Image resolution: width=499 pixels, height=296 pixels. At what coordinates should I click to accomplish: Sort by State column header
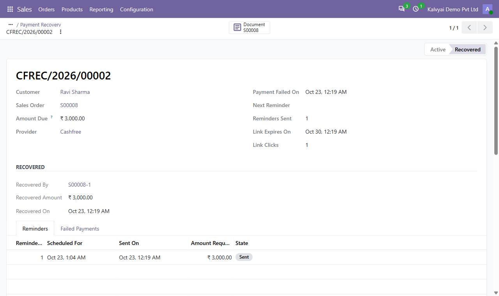(x=242, y=243)
